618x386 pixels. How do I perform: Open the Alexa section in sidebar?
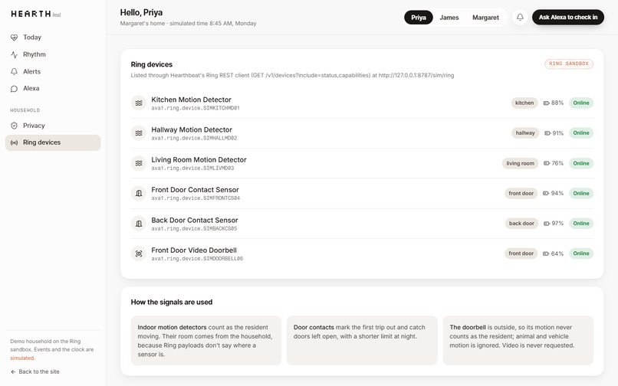(x=53, y=89)
